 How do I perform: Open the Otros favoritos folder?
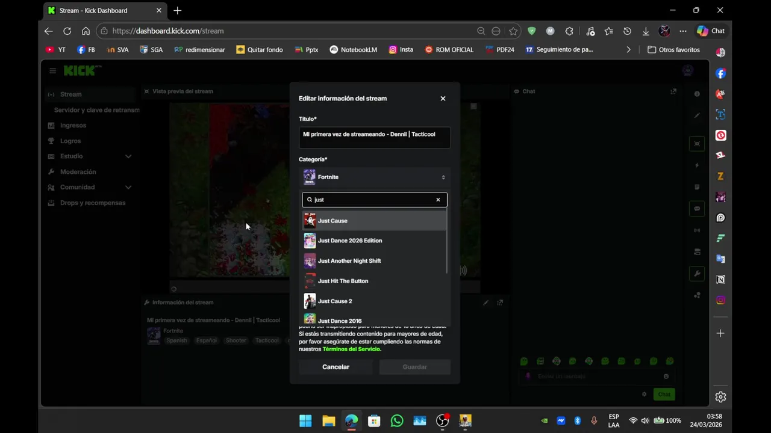[673, 50]
